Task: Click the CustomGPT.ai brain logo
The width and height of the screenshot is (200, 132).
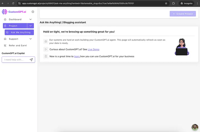Action: point(5,12)
